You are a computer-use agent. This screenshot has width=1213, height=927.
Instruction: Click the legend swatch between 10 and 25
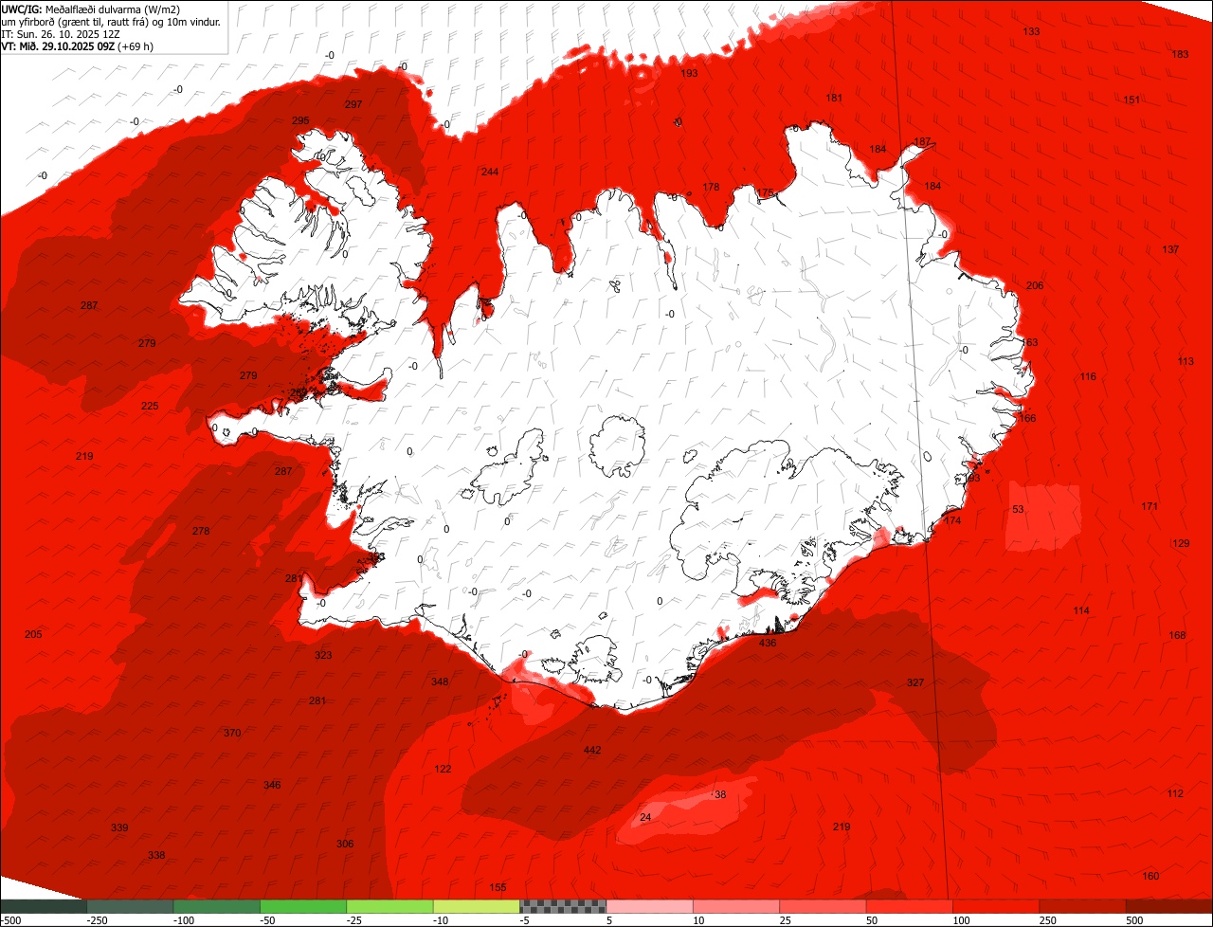coord(737,906)
